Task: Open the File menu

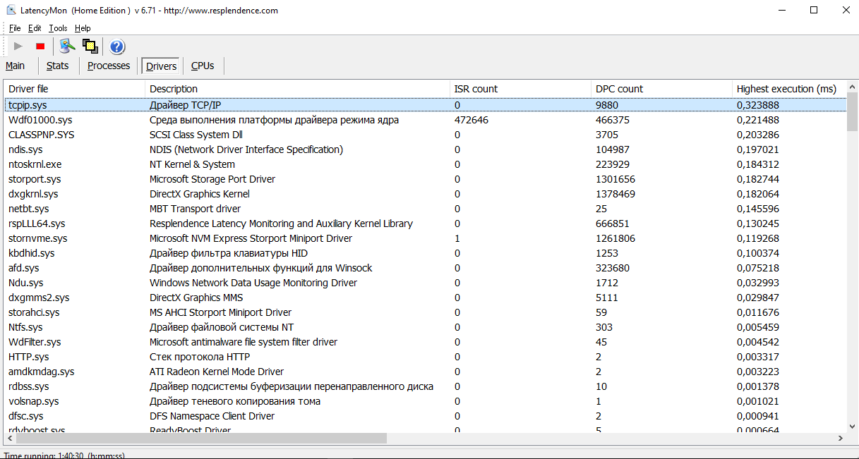Action: [15, 28]
